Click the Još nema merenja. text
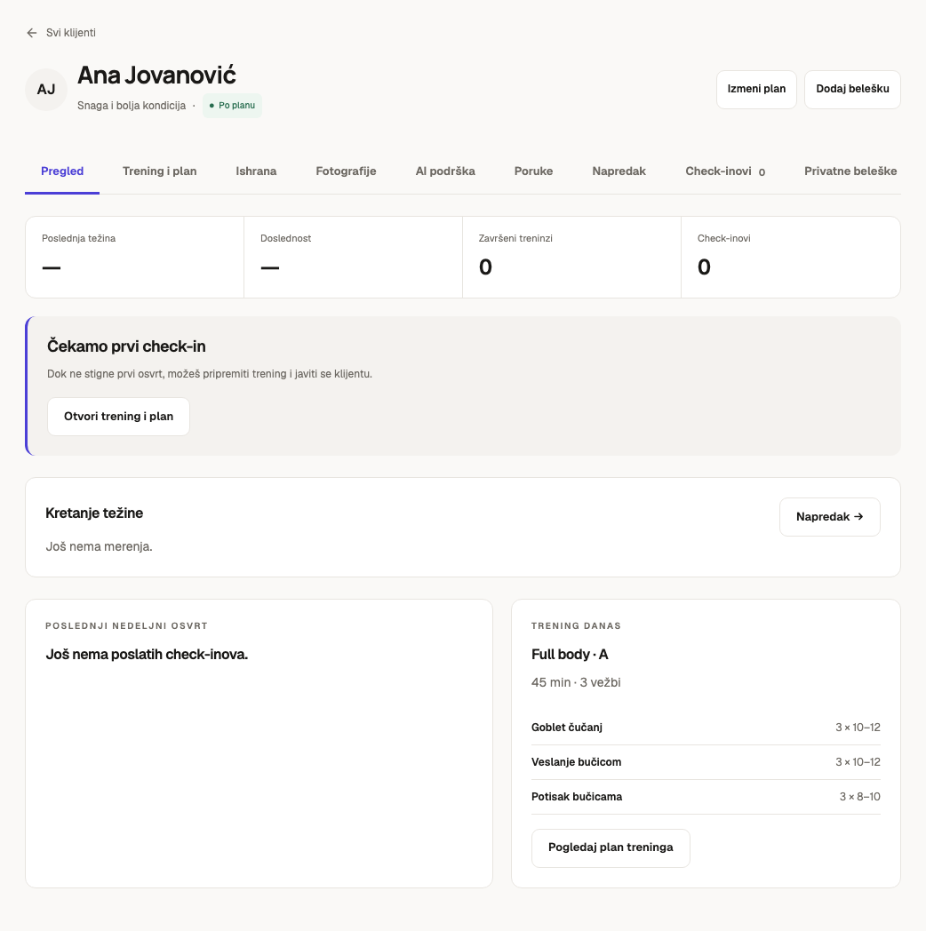 click(100, 547)
